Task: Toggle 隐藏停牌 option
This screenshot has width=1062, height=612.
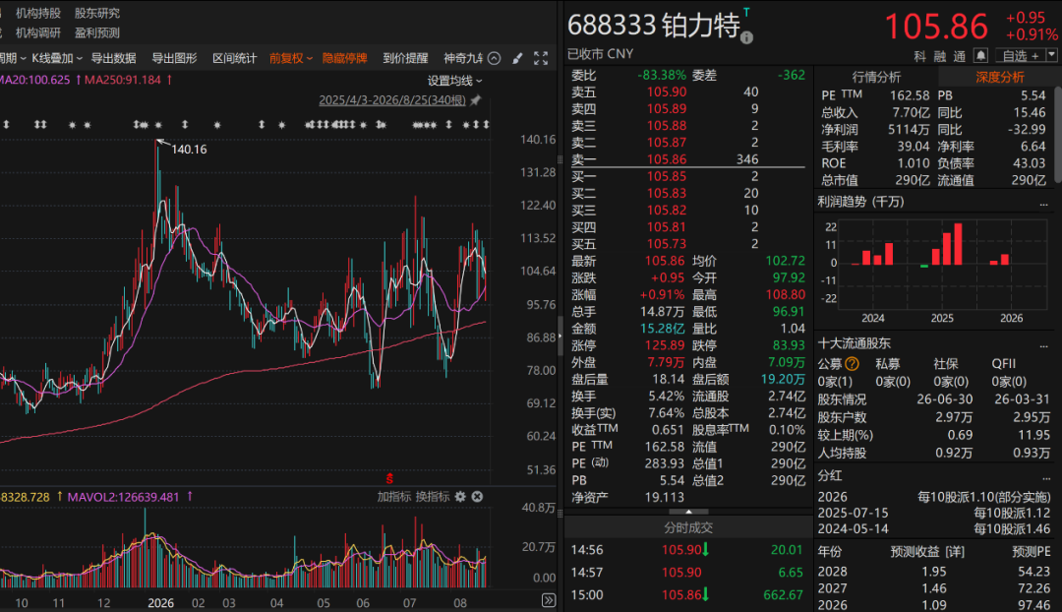Action: click(345, 58)
